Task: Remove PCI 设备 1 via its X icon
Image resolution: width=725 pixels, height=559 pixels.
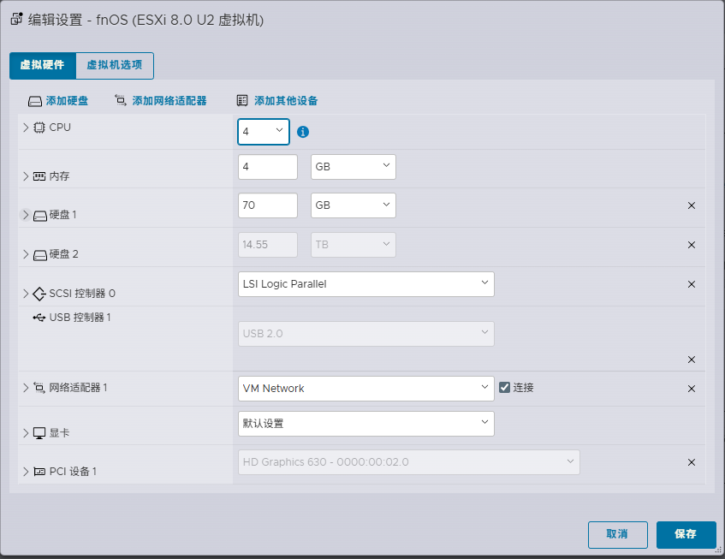Action: tap(692, 462)
